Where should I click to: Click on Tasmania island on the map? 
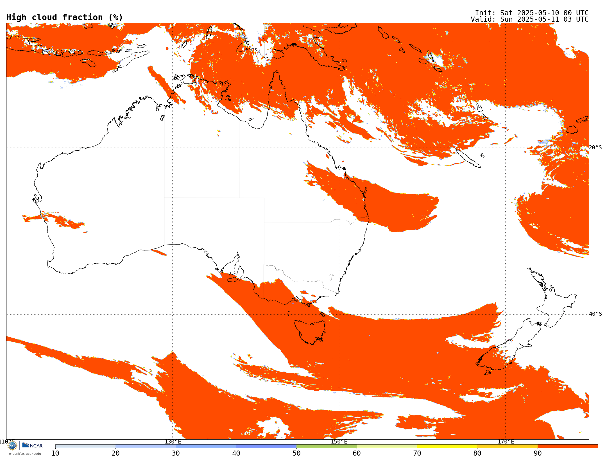(x=310, y=332)
